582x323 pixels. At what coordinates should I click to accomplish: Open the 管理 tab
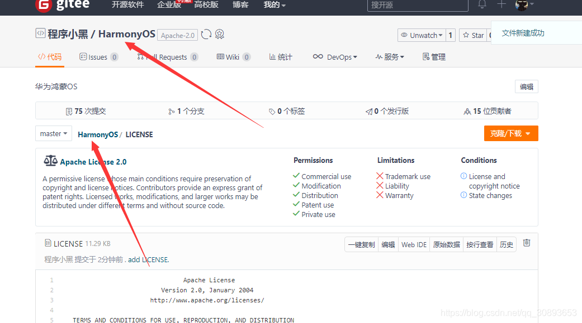pos(434,57)
